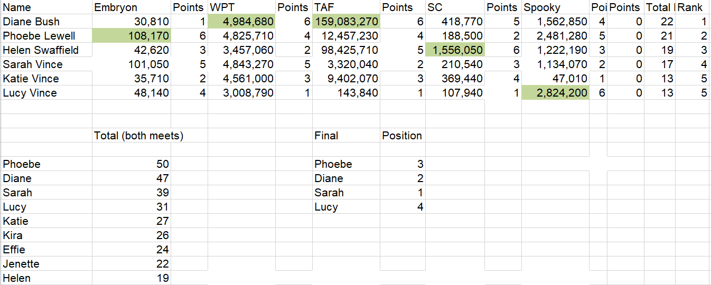Select Kira's total of 26

pos(132,235)
